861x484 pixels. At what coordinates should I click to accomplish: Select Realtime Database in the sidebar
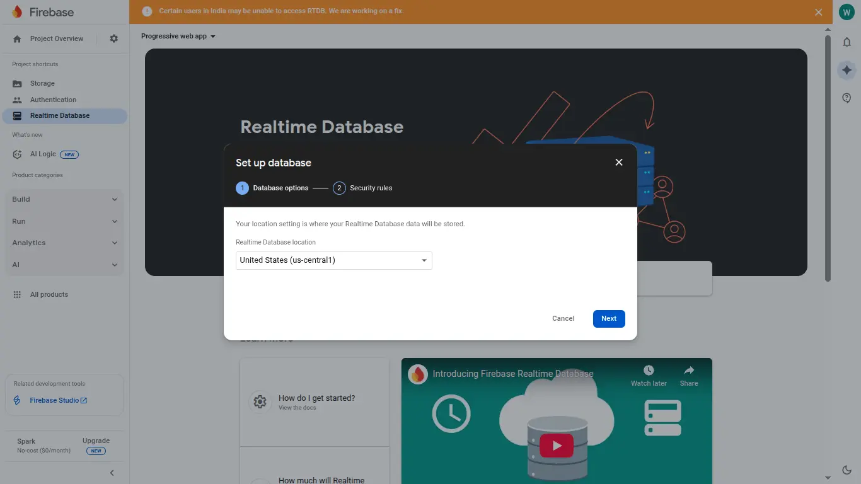pyautogui.click(x=60, y=115)
